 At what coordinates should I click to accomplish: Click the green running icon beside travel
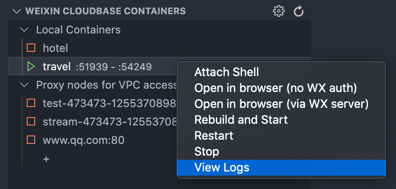point(31,66)
